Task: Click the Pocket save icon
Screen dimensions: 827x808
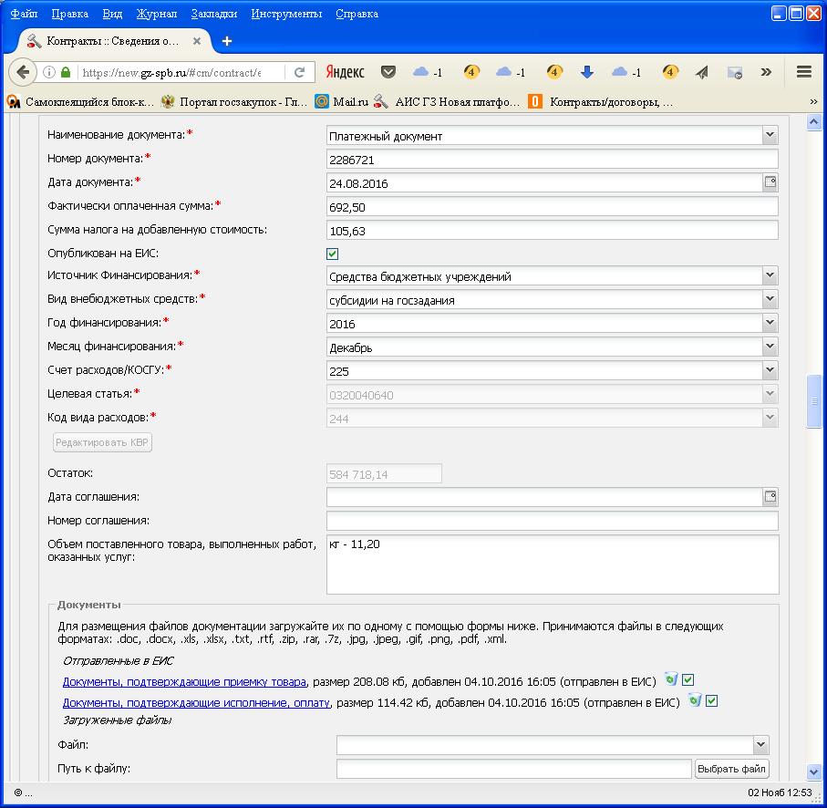Action: pos(388,72)
